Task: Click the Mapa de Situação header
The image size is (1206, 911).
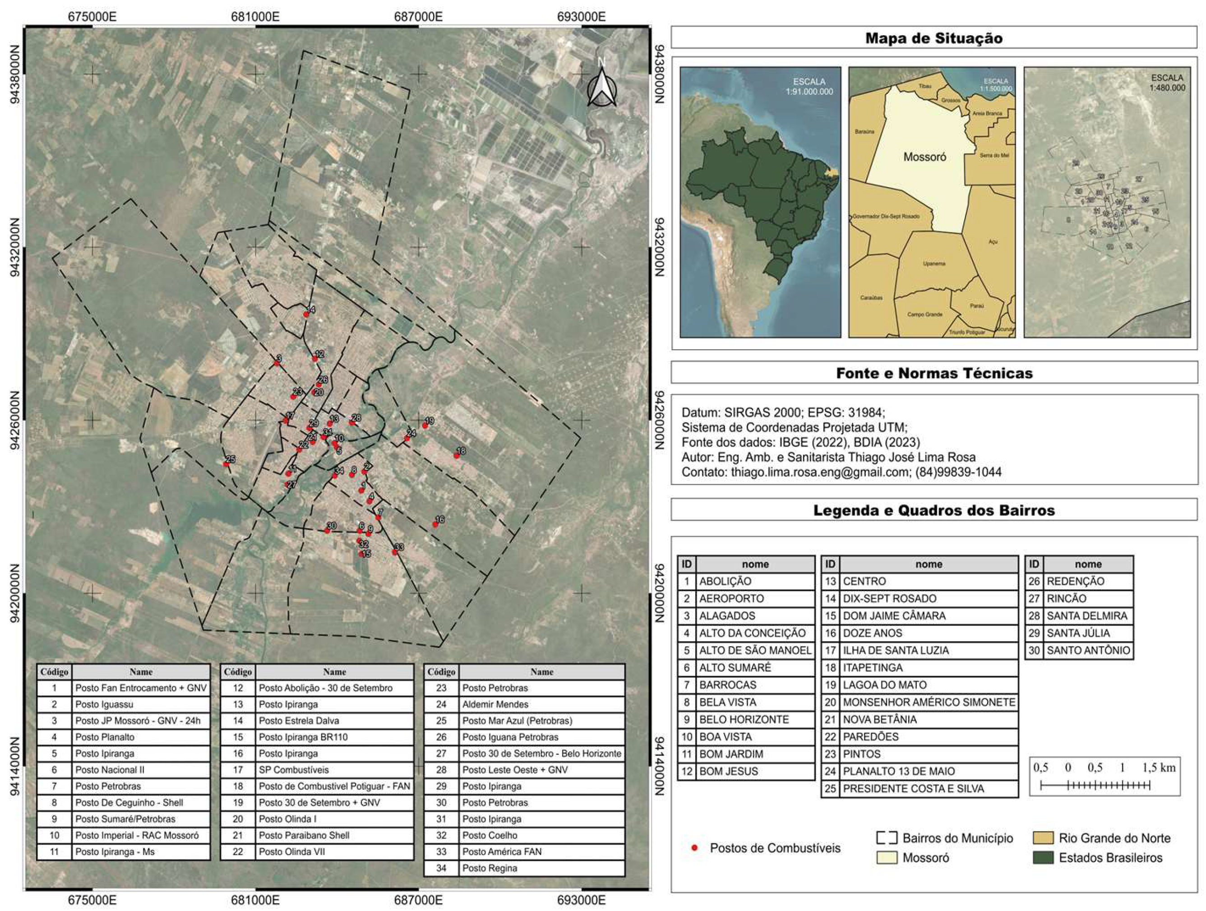Action: pos(933,38)
